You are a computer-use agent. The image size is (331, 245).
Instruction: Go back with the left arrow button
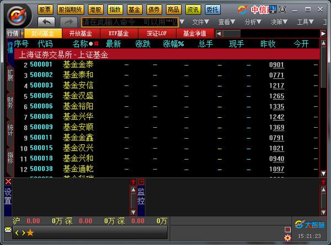46,21
